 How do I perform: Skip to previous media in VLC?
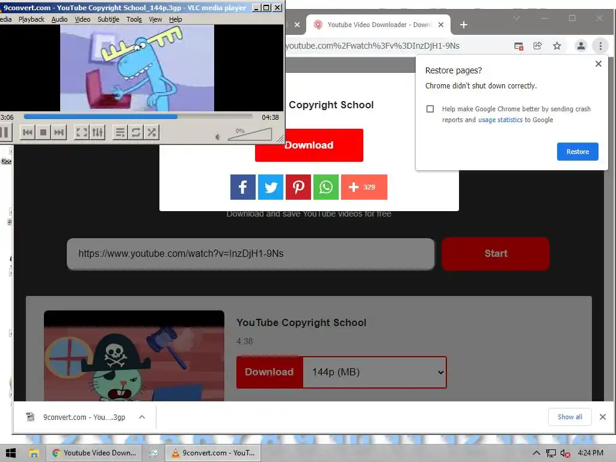tap(28, 132)
